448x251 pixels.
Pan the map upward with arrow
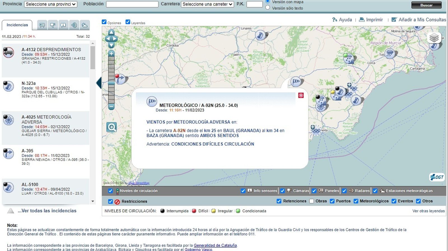tap(111, 32)
